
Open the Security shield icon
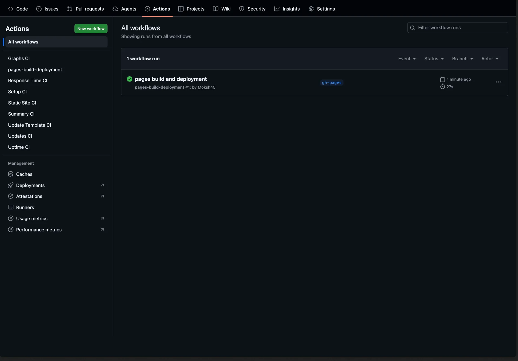pos(242,9)
